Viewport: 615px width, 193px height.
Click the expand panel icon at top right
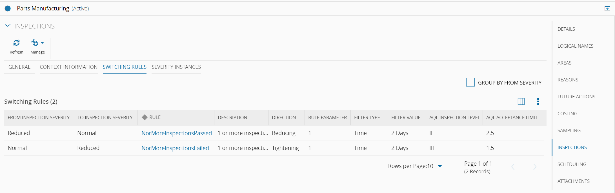[x=607, y=9]
